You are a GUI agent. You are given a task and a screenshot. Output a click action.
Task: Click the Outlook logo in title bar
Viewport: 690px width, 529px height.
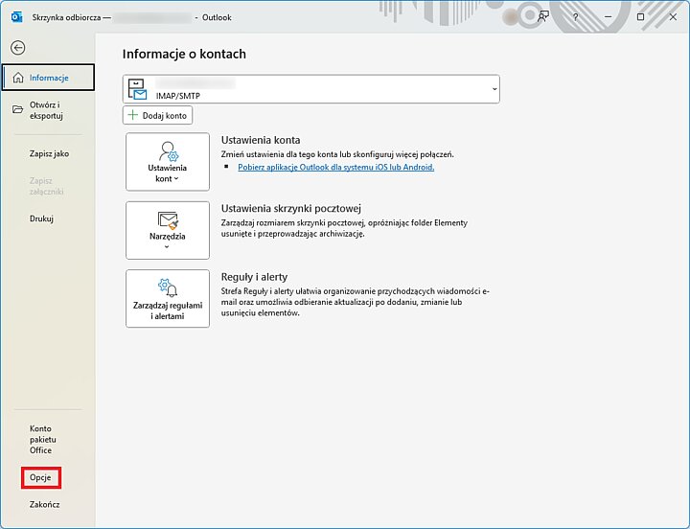click(x=16, y=17)
